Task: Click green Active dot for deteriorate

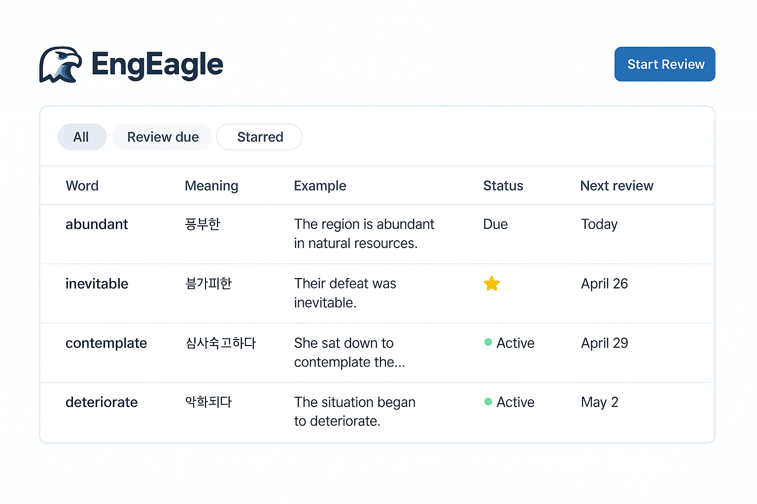Action: 488,402
